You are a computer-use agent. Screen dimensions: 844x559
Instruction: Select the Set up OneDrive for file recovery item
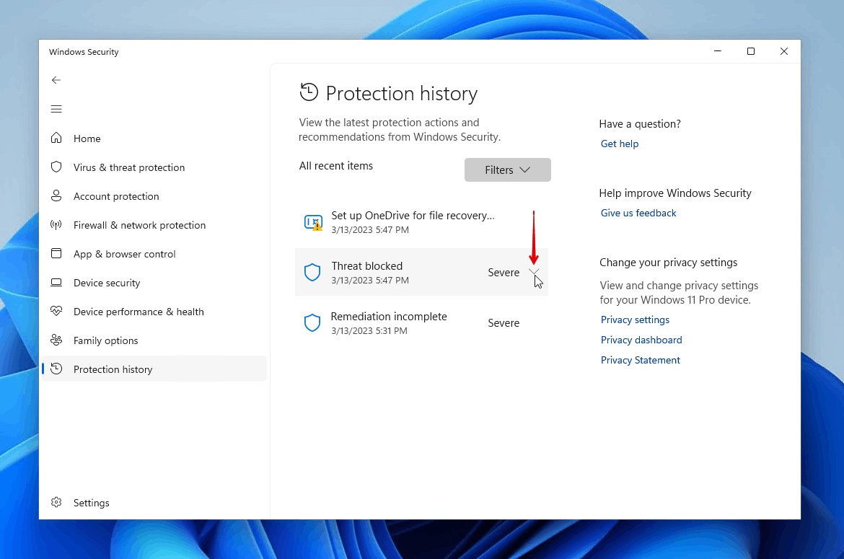tap(421, 221)
